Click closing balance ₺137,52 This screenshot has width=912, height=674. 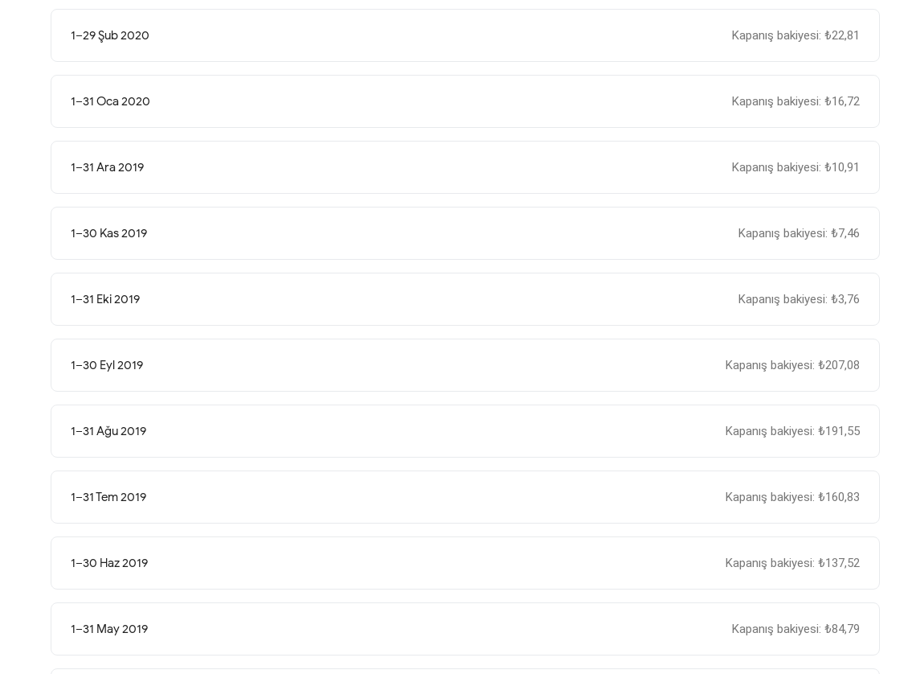[792, 563]
